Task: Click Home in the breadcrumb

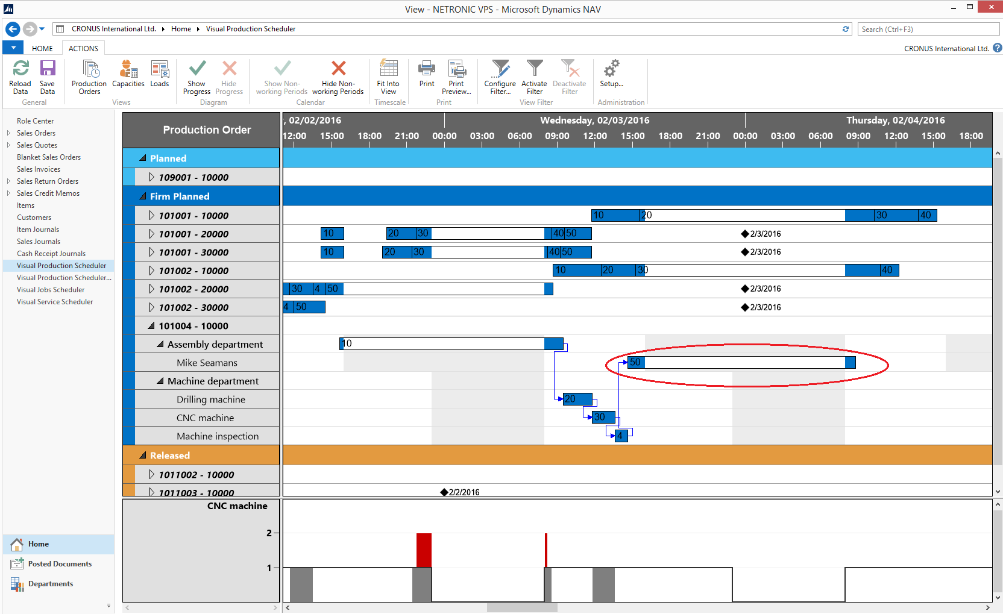Action: [181, 29]
